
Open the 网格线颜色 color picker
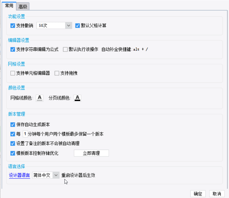(x=40, y=98)
